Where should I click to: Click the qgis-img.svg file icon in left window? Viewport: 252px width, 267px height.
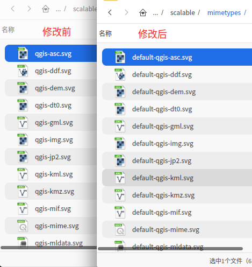coord(23,139)
